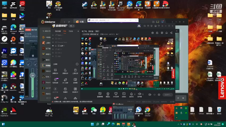Click the notification bell above the preview
The height and width of the screenshot is (127, 226).
point(166,33)
